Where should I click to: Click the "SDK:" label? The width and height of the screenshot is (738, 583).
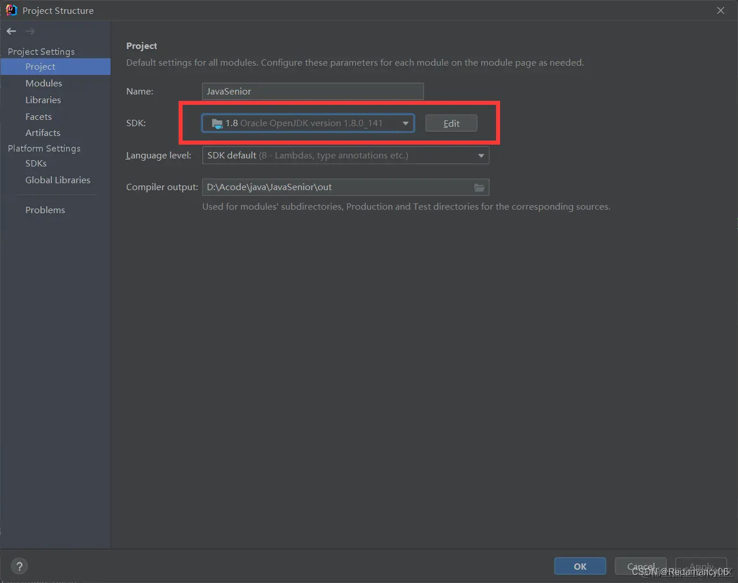pos(136,123)
